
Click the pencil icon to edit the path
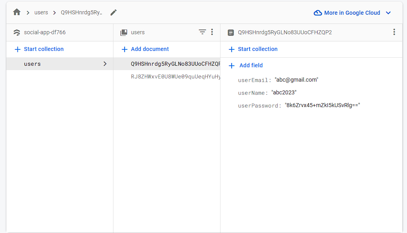click(113, 12)
